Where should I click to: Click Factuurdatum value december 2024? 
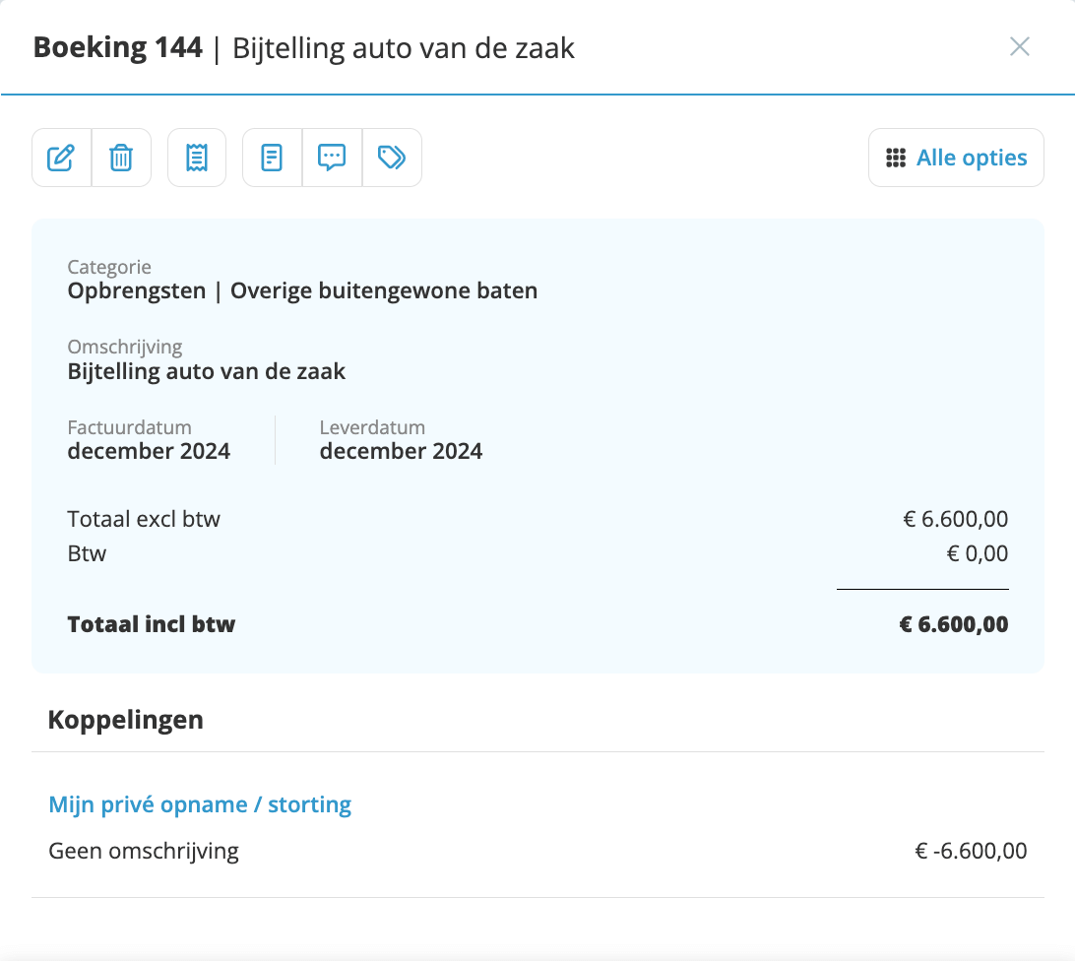[x=149, y=451]
